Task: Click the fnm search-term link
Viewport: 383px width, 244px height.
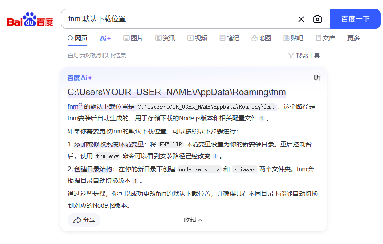Action: (x=75, y=106)
